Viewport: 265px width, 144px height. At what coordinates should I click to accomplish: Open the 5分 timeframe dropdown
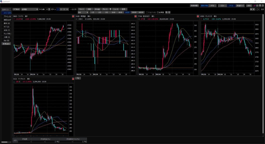coord(83,12)
